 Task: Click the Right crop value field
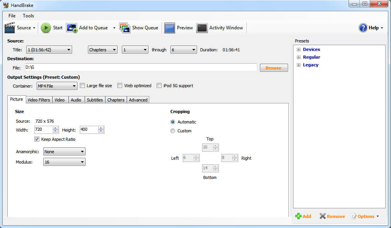pos(227,158)
